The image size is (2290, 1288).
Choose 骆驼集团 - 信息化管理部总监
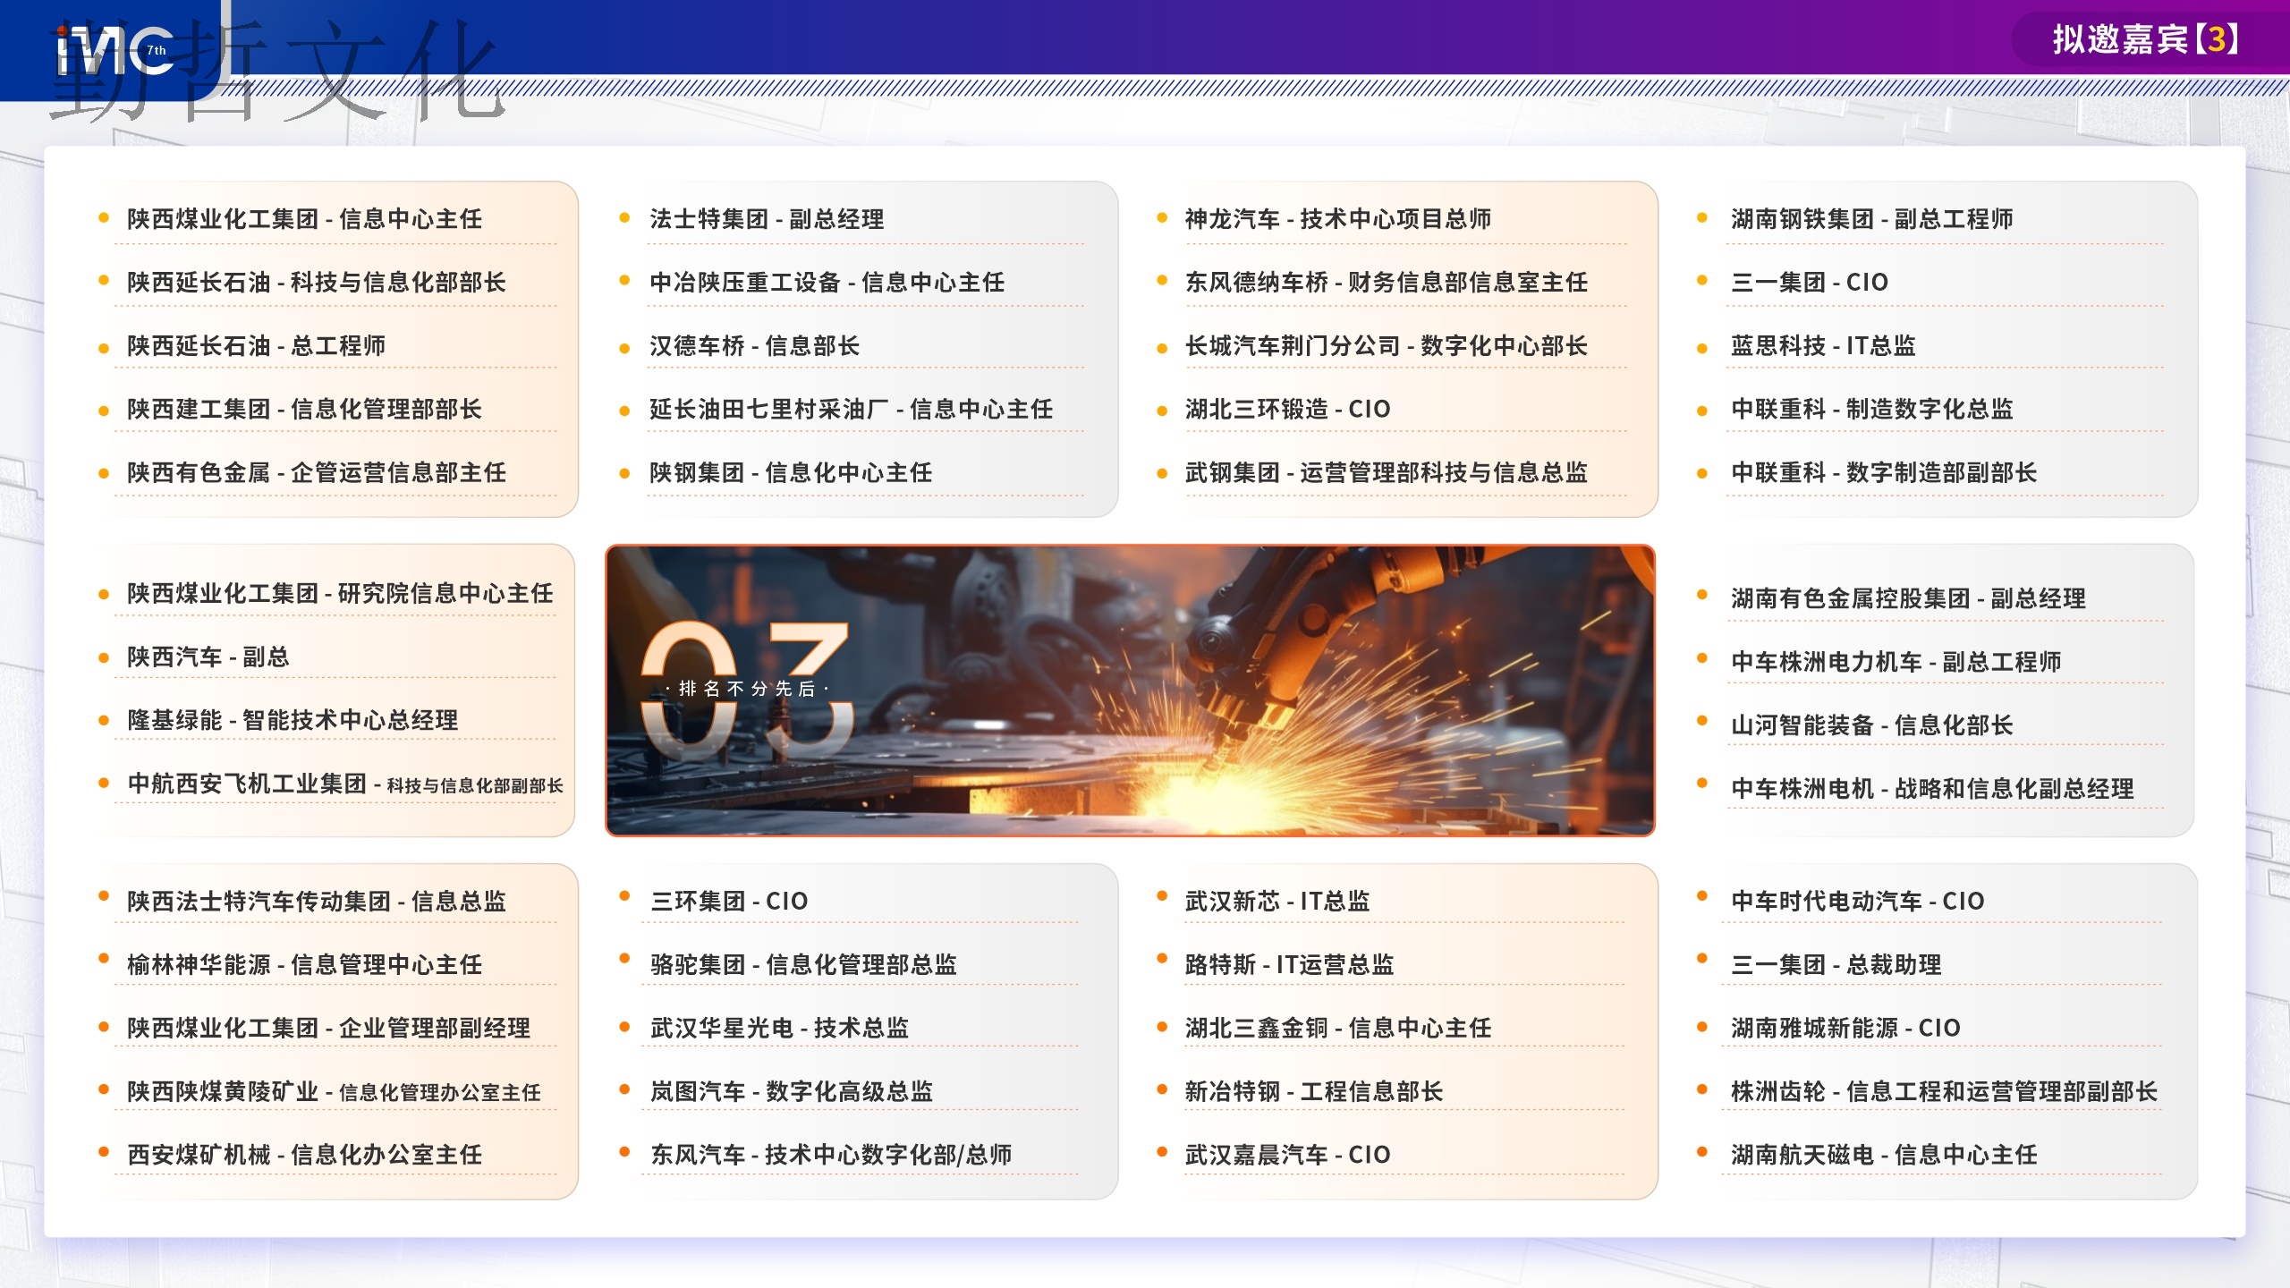tap(803, 965)
